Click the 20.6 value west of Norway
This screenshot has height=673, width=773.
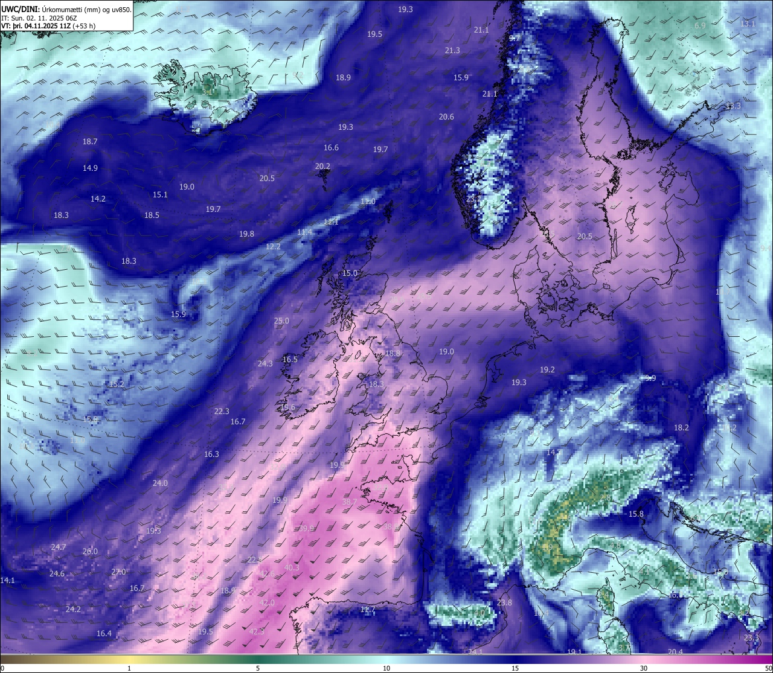[x=446, y=117]
